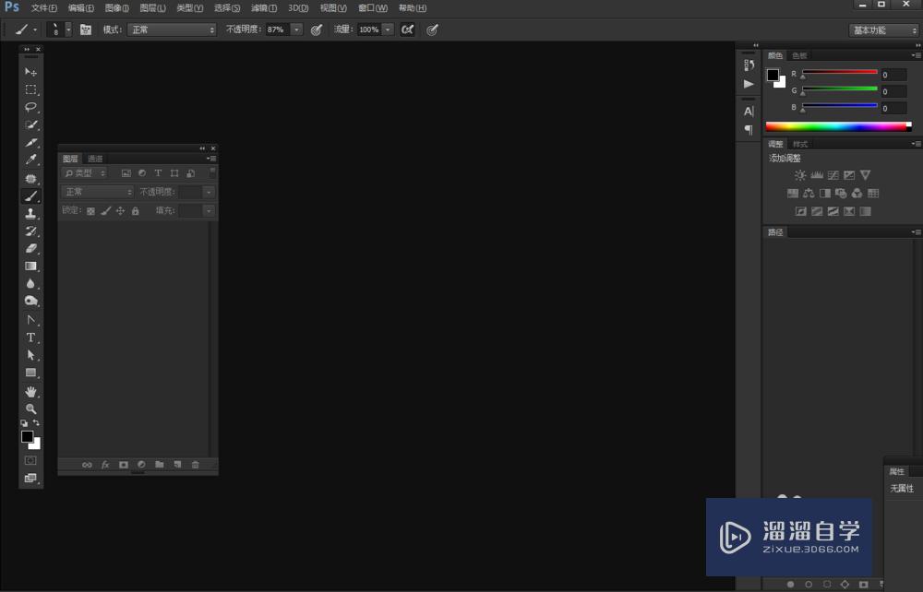The height and width of the screenshot is (592, 923).
Task: Toggle layer filtering switch in Layers panel
Action: [212, 172]
